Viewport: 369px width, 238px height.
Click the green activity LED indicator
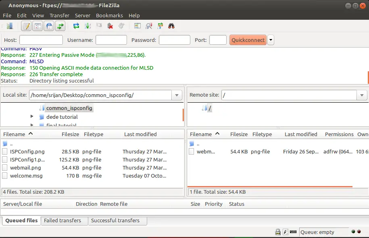click(353, 232)
